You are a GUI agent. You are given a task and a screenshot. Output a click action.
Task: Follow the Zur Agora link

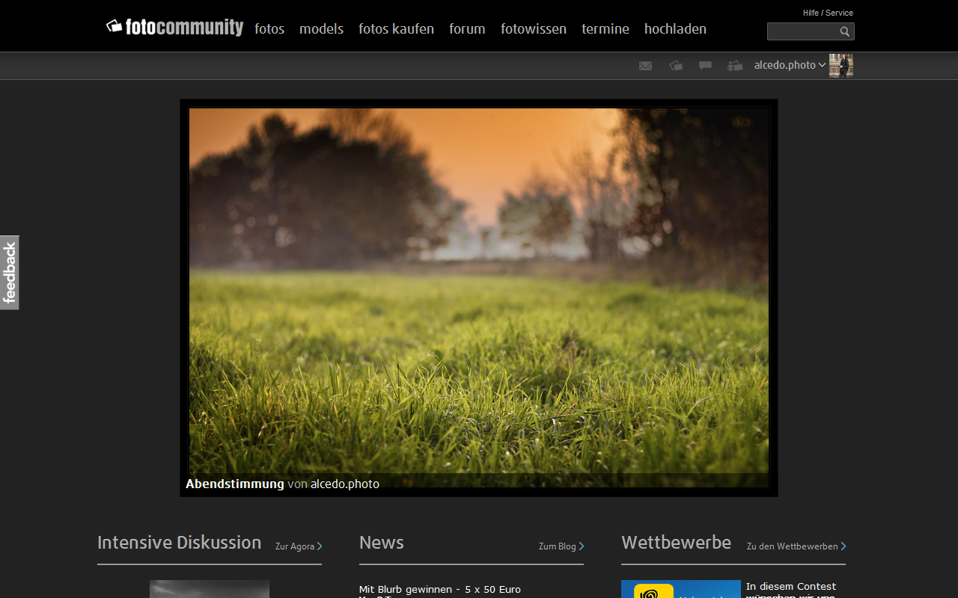[299, 546]
